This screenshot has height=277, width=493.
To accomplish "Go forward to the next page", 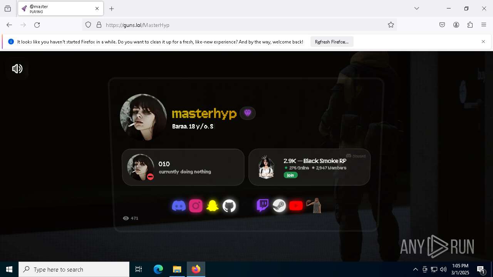I will [x=23, y=25].
